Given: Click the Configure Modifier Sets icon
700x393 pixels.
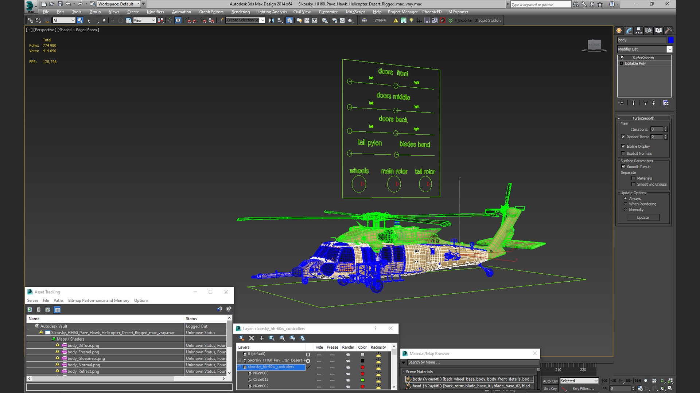Looking at the screenshot, I should pyautogui.click(x=666, y=103).
